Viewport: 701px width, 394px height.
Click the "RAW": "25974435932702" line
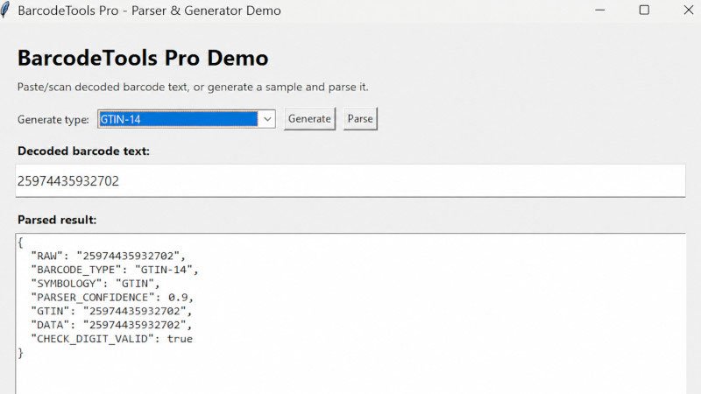click(x=108, y=256)
